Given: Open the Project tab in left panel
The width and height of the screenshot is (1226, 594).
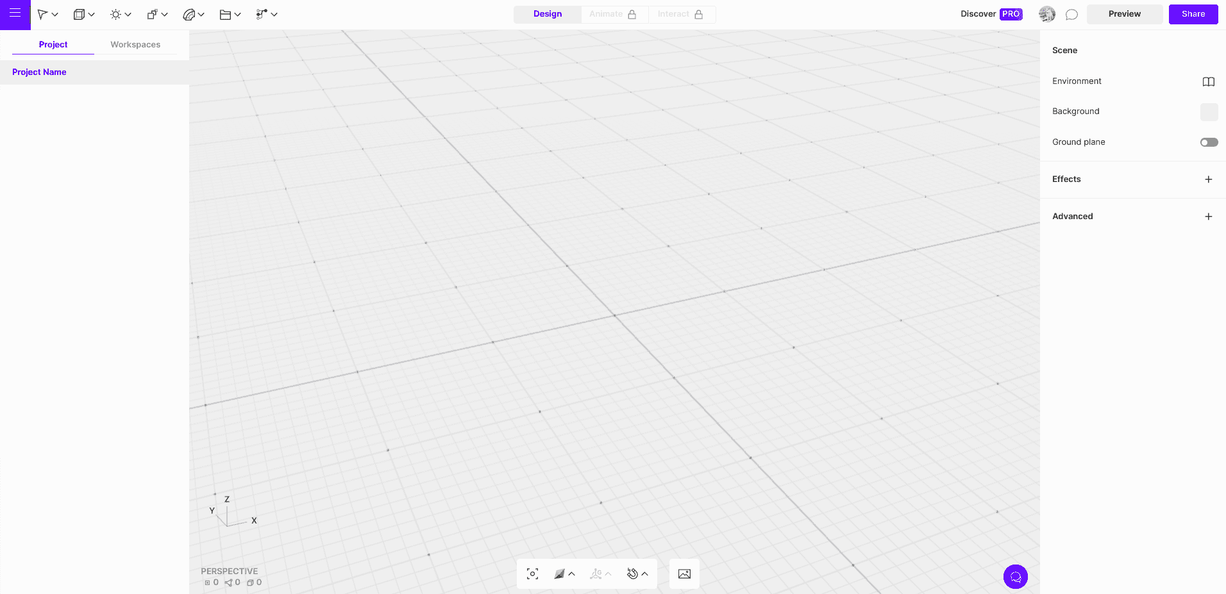Looking at the screenshot, I should coord(53,44).
